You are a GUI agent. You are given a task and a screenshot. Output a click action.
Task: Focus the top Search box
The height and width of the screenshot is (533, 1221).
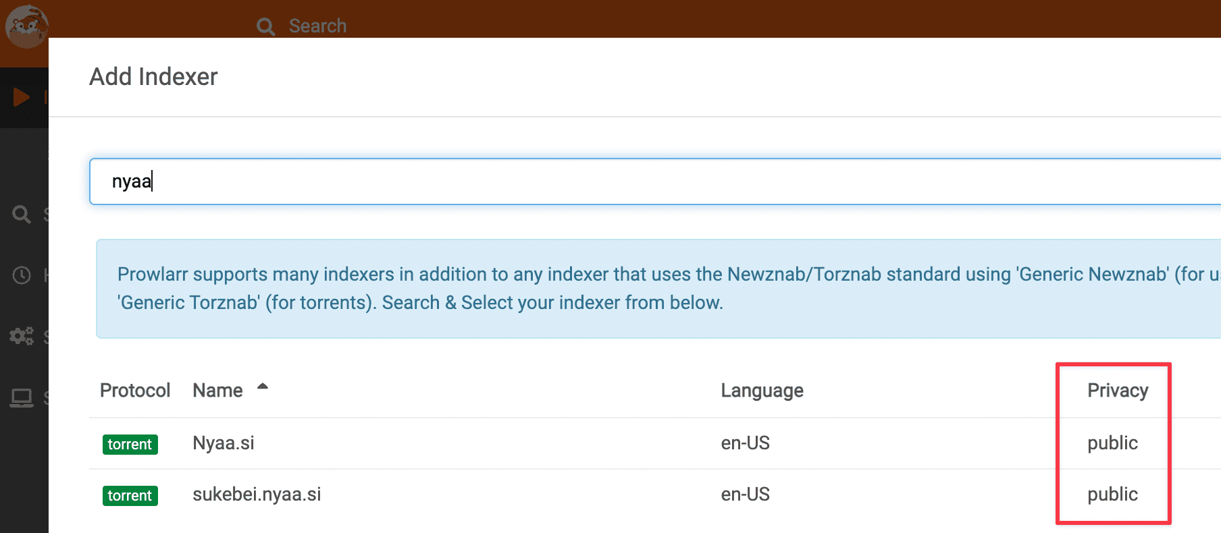tap(317, 26)
